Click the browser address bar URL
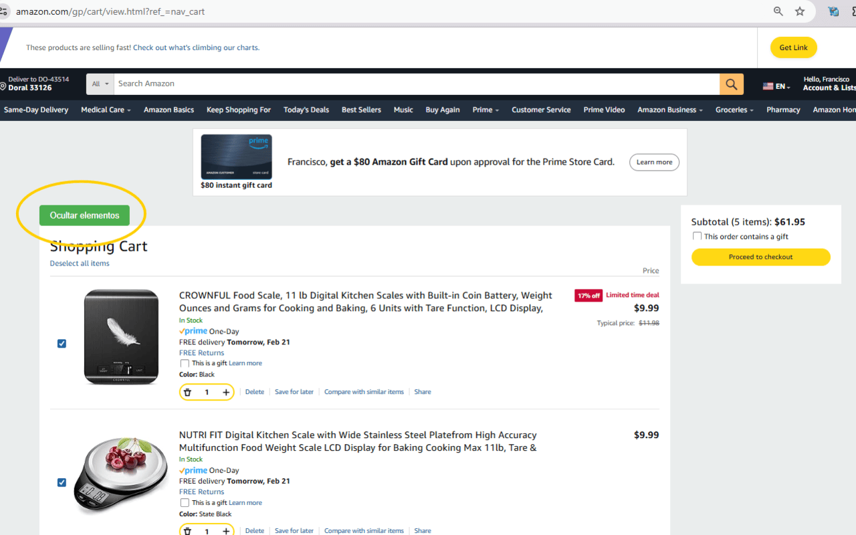 point(110,11)
